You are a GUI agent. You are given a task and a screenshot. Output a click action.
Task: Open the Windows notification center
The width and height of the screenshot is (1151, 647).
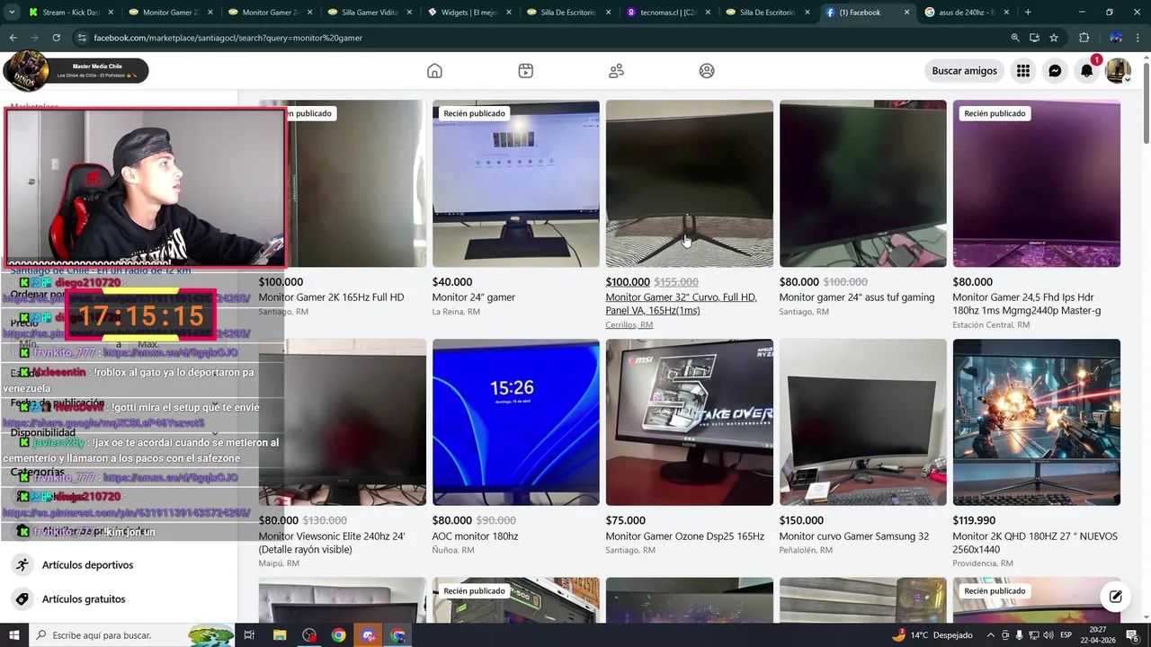pyautogui.click(x=1132, y=635)
